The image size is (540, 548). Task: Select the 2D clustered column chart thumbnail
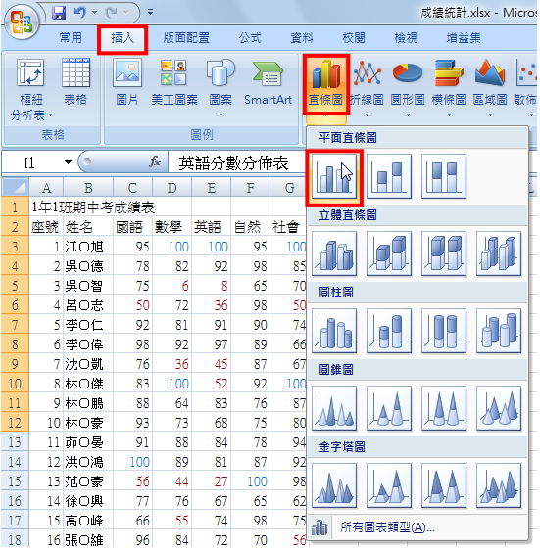coord(334,177)
